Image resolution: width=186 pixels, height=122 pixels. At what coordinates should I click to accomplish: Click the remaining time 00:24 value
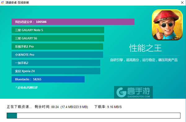[55, 107]
